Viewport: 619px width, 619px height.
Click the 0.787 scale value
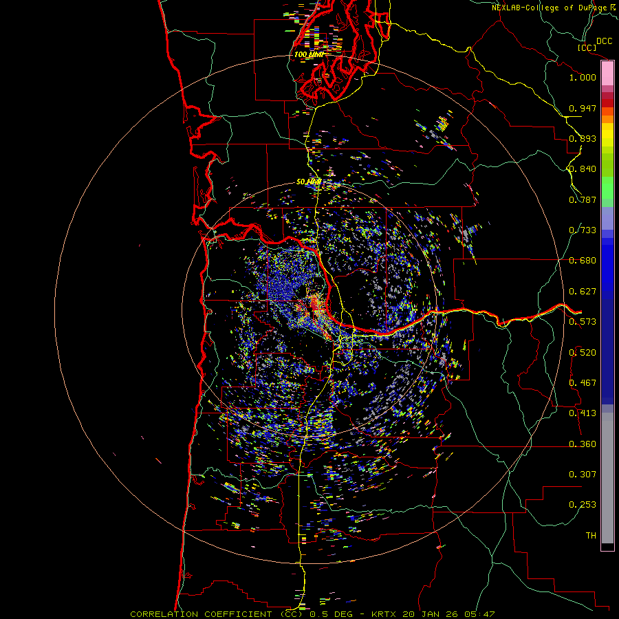pos(583,199)
